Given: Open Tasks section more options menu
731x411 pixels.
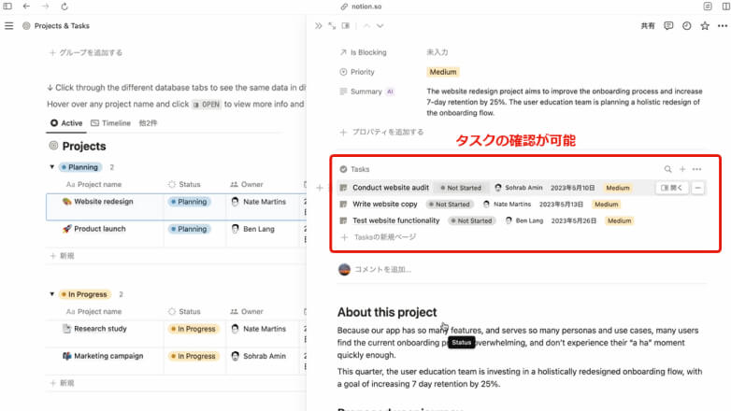Looking at the screenshot, I should pos(697,169).
